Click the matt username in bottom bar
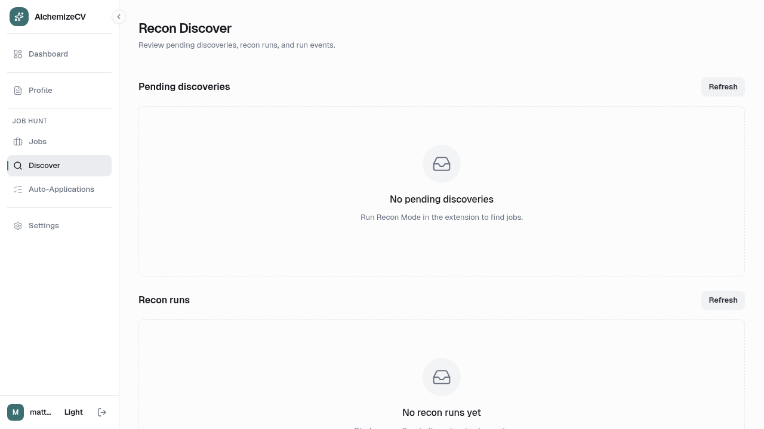The image size is (764, 429). point(41,412)
